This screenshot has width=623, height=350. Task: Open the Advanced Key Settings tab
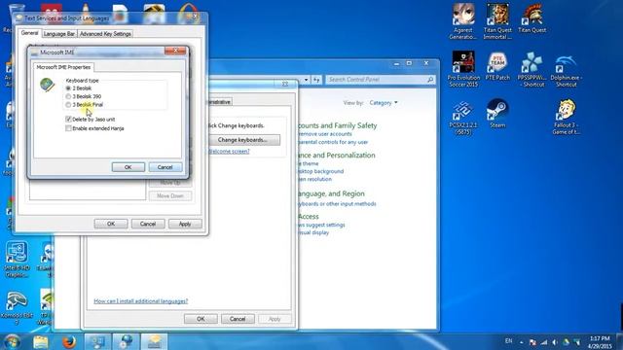[105, 34]
